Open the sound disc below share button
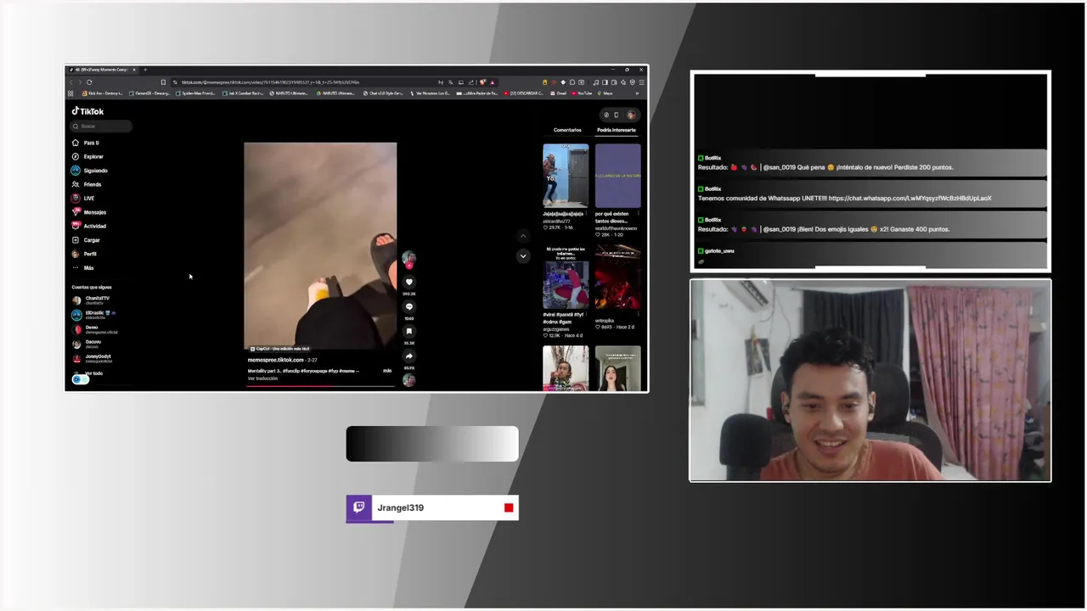The height and width of the screenshot is (611, 1087). [408, 379]
